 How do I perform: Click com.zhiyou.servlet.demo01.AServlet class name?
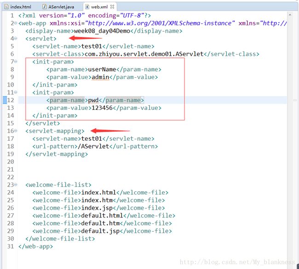point(144,54)
